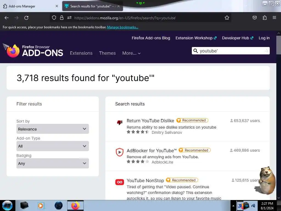Viewport: 281px width, 211px height.
Task: Open the dark globe taskbar application
Action: point(59,206)
